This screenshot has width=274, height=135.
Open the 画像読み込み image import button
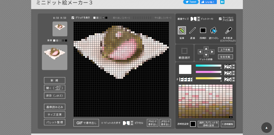[55, 107]
